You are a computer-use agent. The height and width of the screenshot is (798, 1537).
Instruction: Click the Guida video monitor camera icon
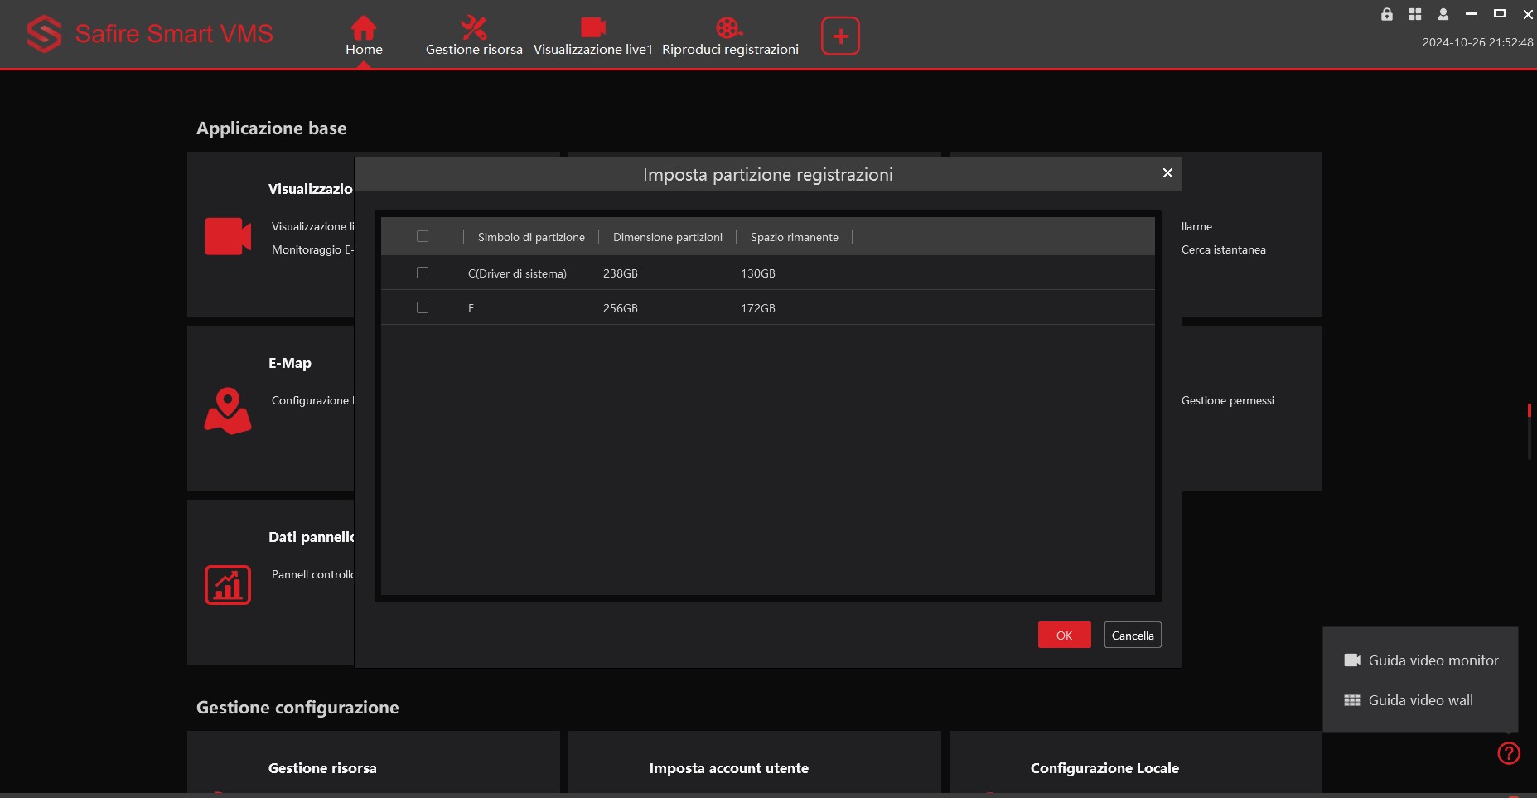(x=1352, y=660)
